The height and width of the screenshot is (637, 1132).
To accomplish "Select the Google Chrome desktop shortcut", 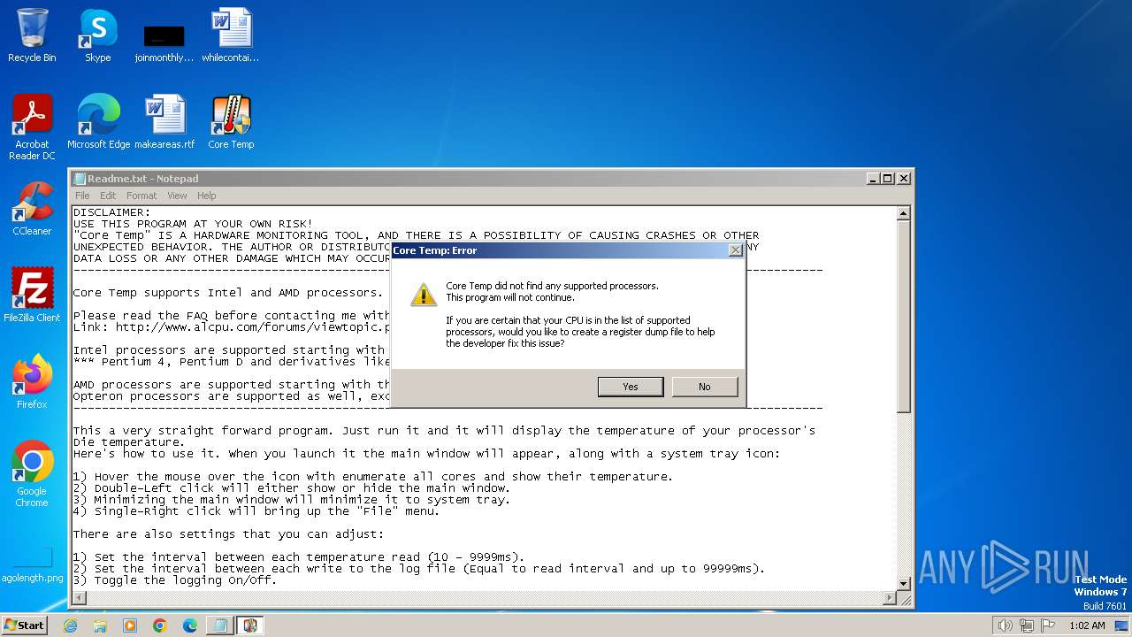I will click(x=32, y=474).
